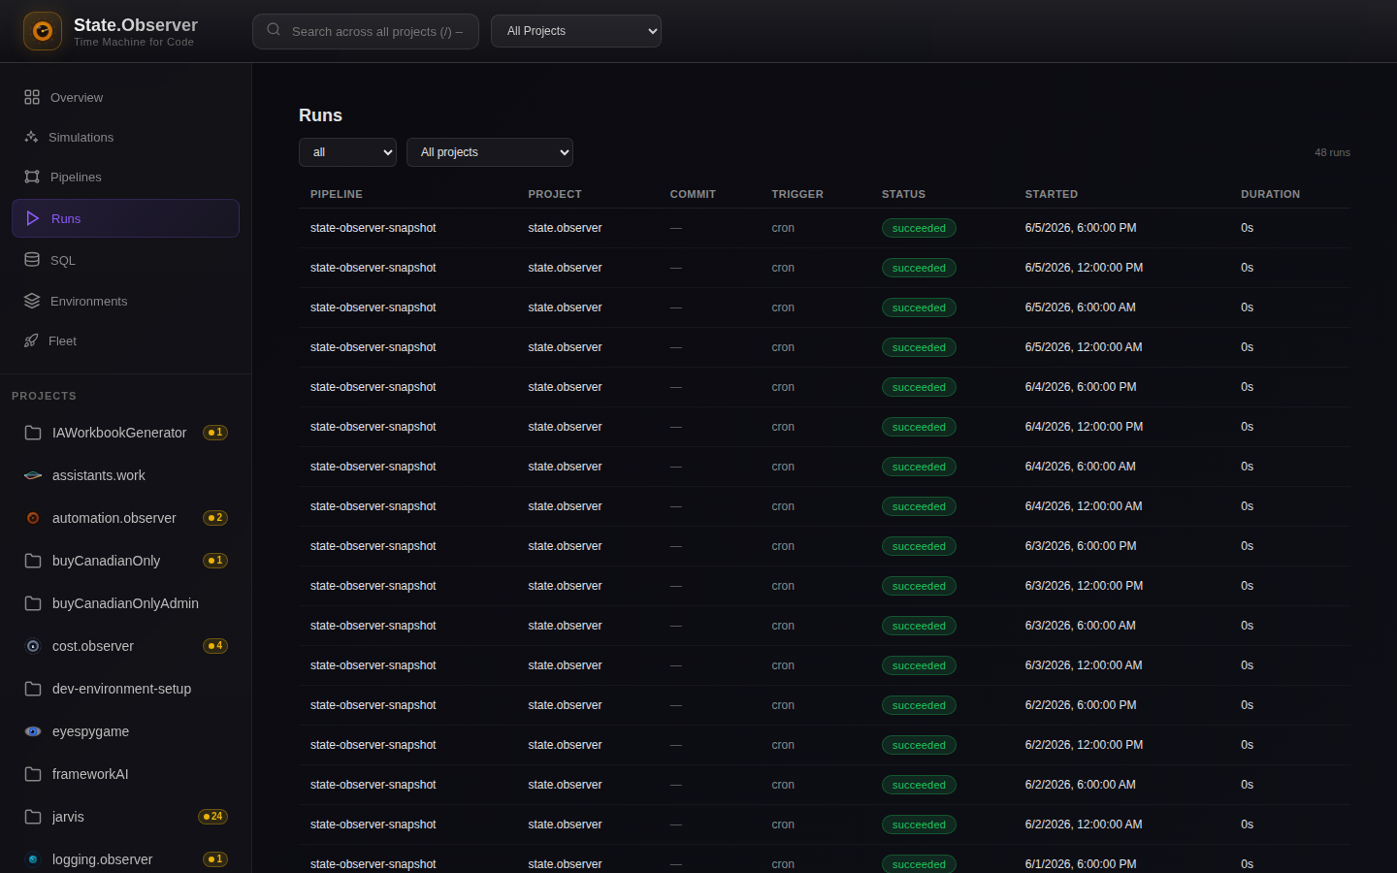Open Environments page
The width and height of the screenshot is (1397, 873).
(125, 301)
